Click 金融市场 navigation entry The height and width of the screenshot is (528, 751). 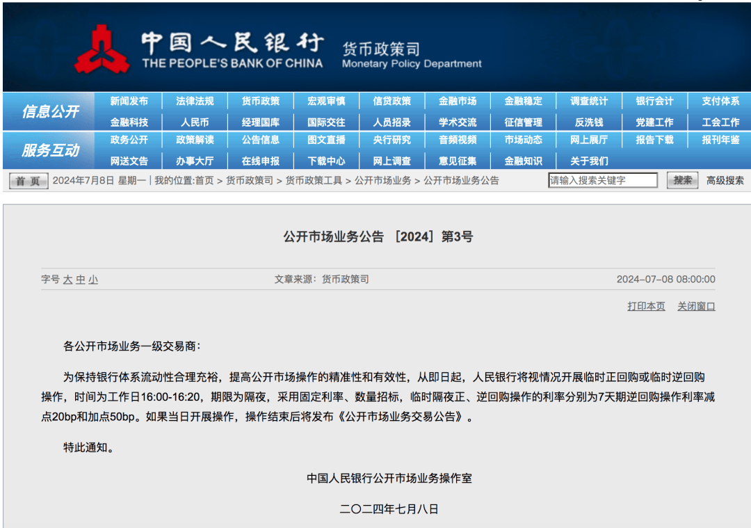tap(457, 100)
